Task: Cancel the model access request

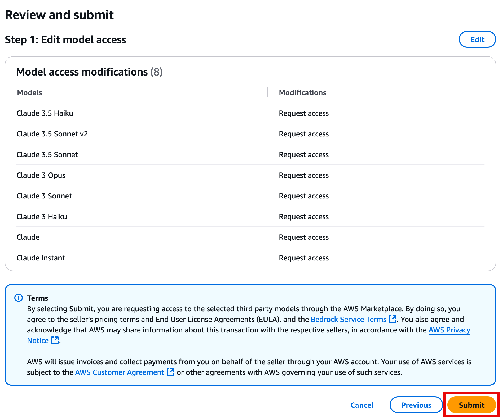Action: point(362,405)
